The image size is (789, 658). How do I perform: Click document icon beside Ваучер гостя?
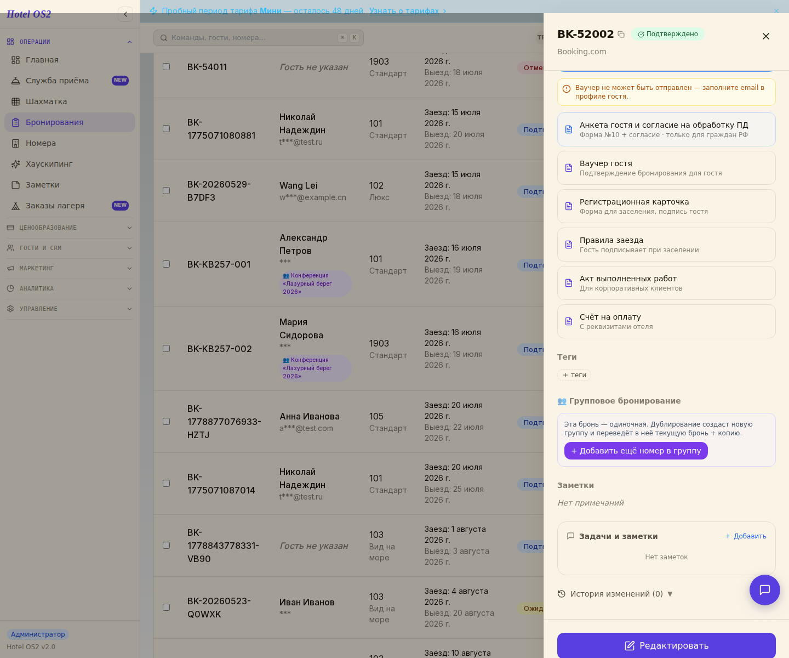click(569, 168)
